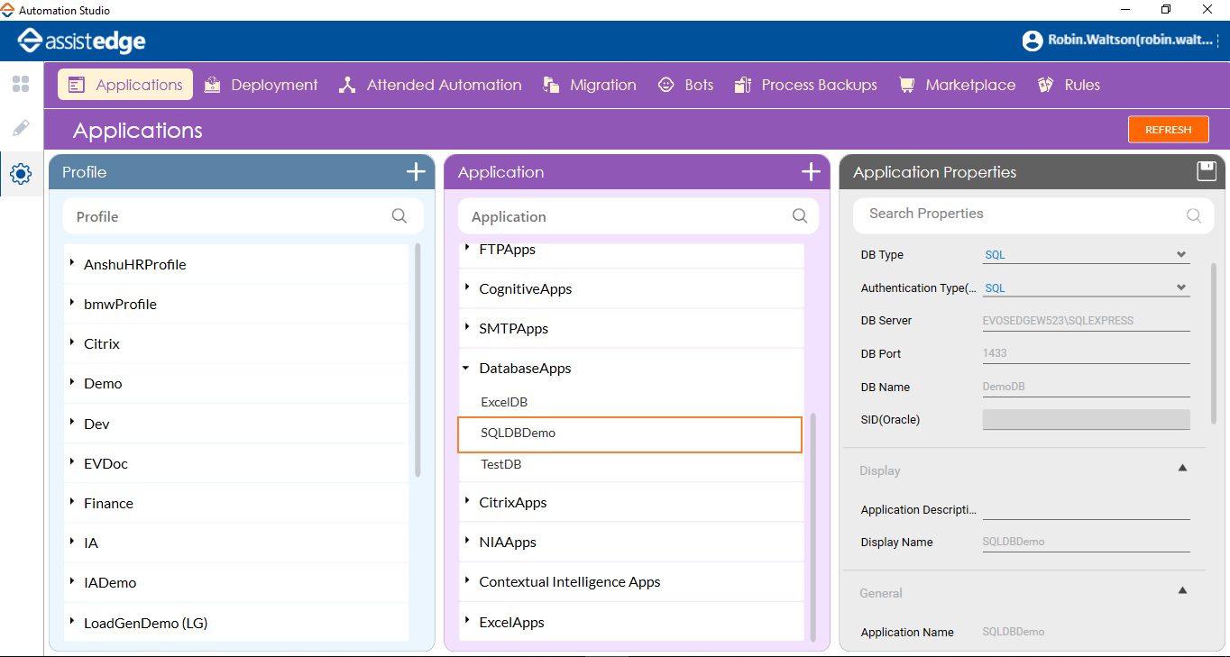Add a new Application with the plus icon
Image resolution: width=1230 pixels, height=657 pixels.
(811, 171)
